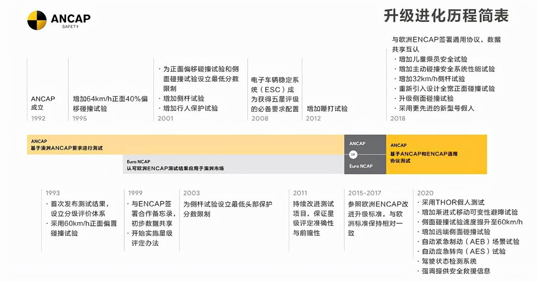
Task: Click the bullet 为正面偏移碰撞试验和侧面碰撞试验设立最低分数限制
Action: (x=199, y=79)
